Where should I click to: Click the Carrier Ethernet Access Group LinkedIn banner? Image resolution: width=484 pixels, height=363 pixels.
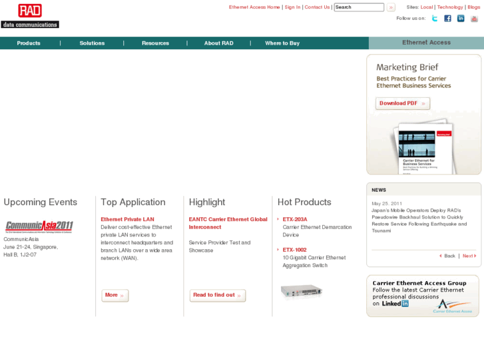tap(423, 296)
